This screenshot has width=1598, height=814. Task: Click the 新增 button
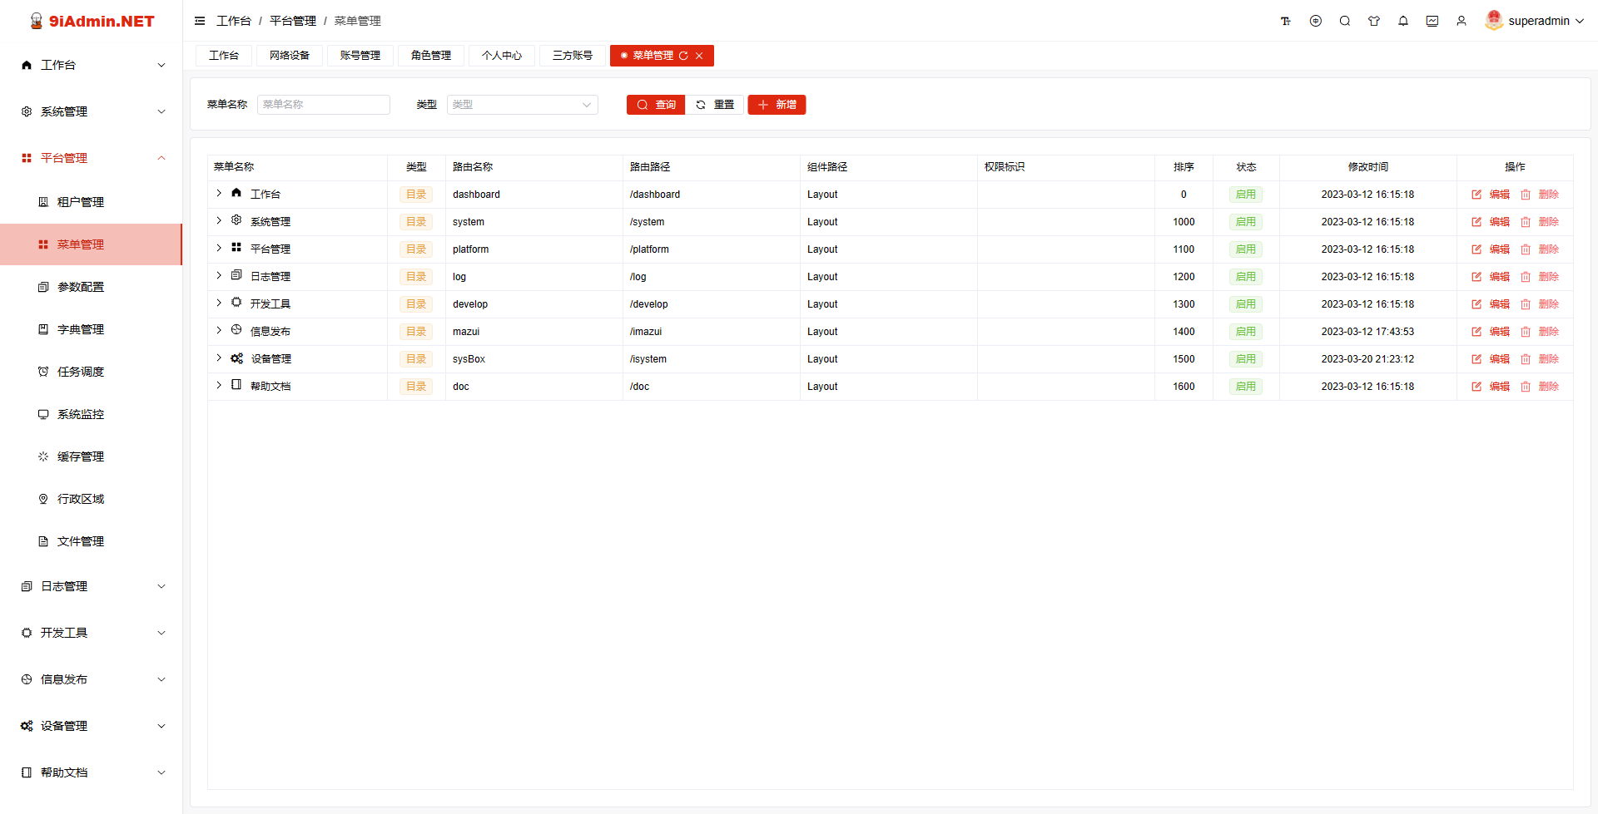point(776,105)
